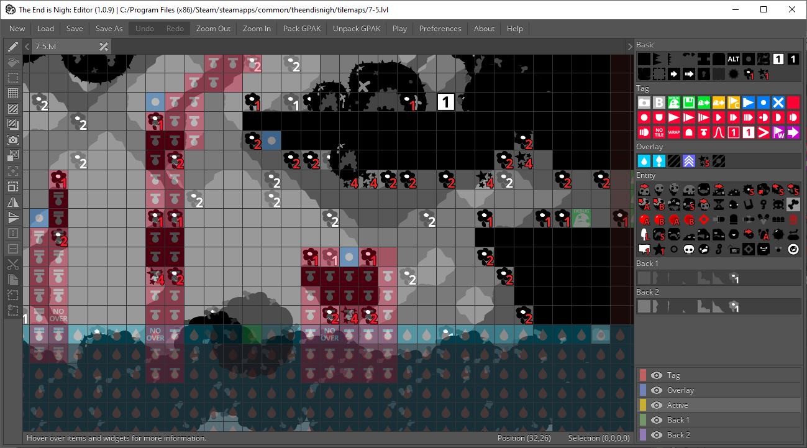Choose the dashed rectangle selection tool
Image resolution: width=807 pixels, height=448 pixels.
[12, 78]
